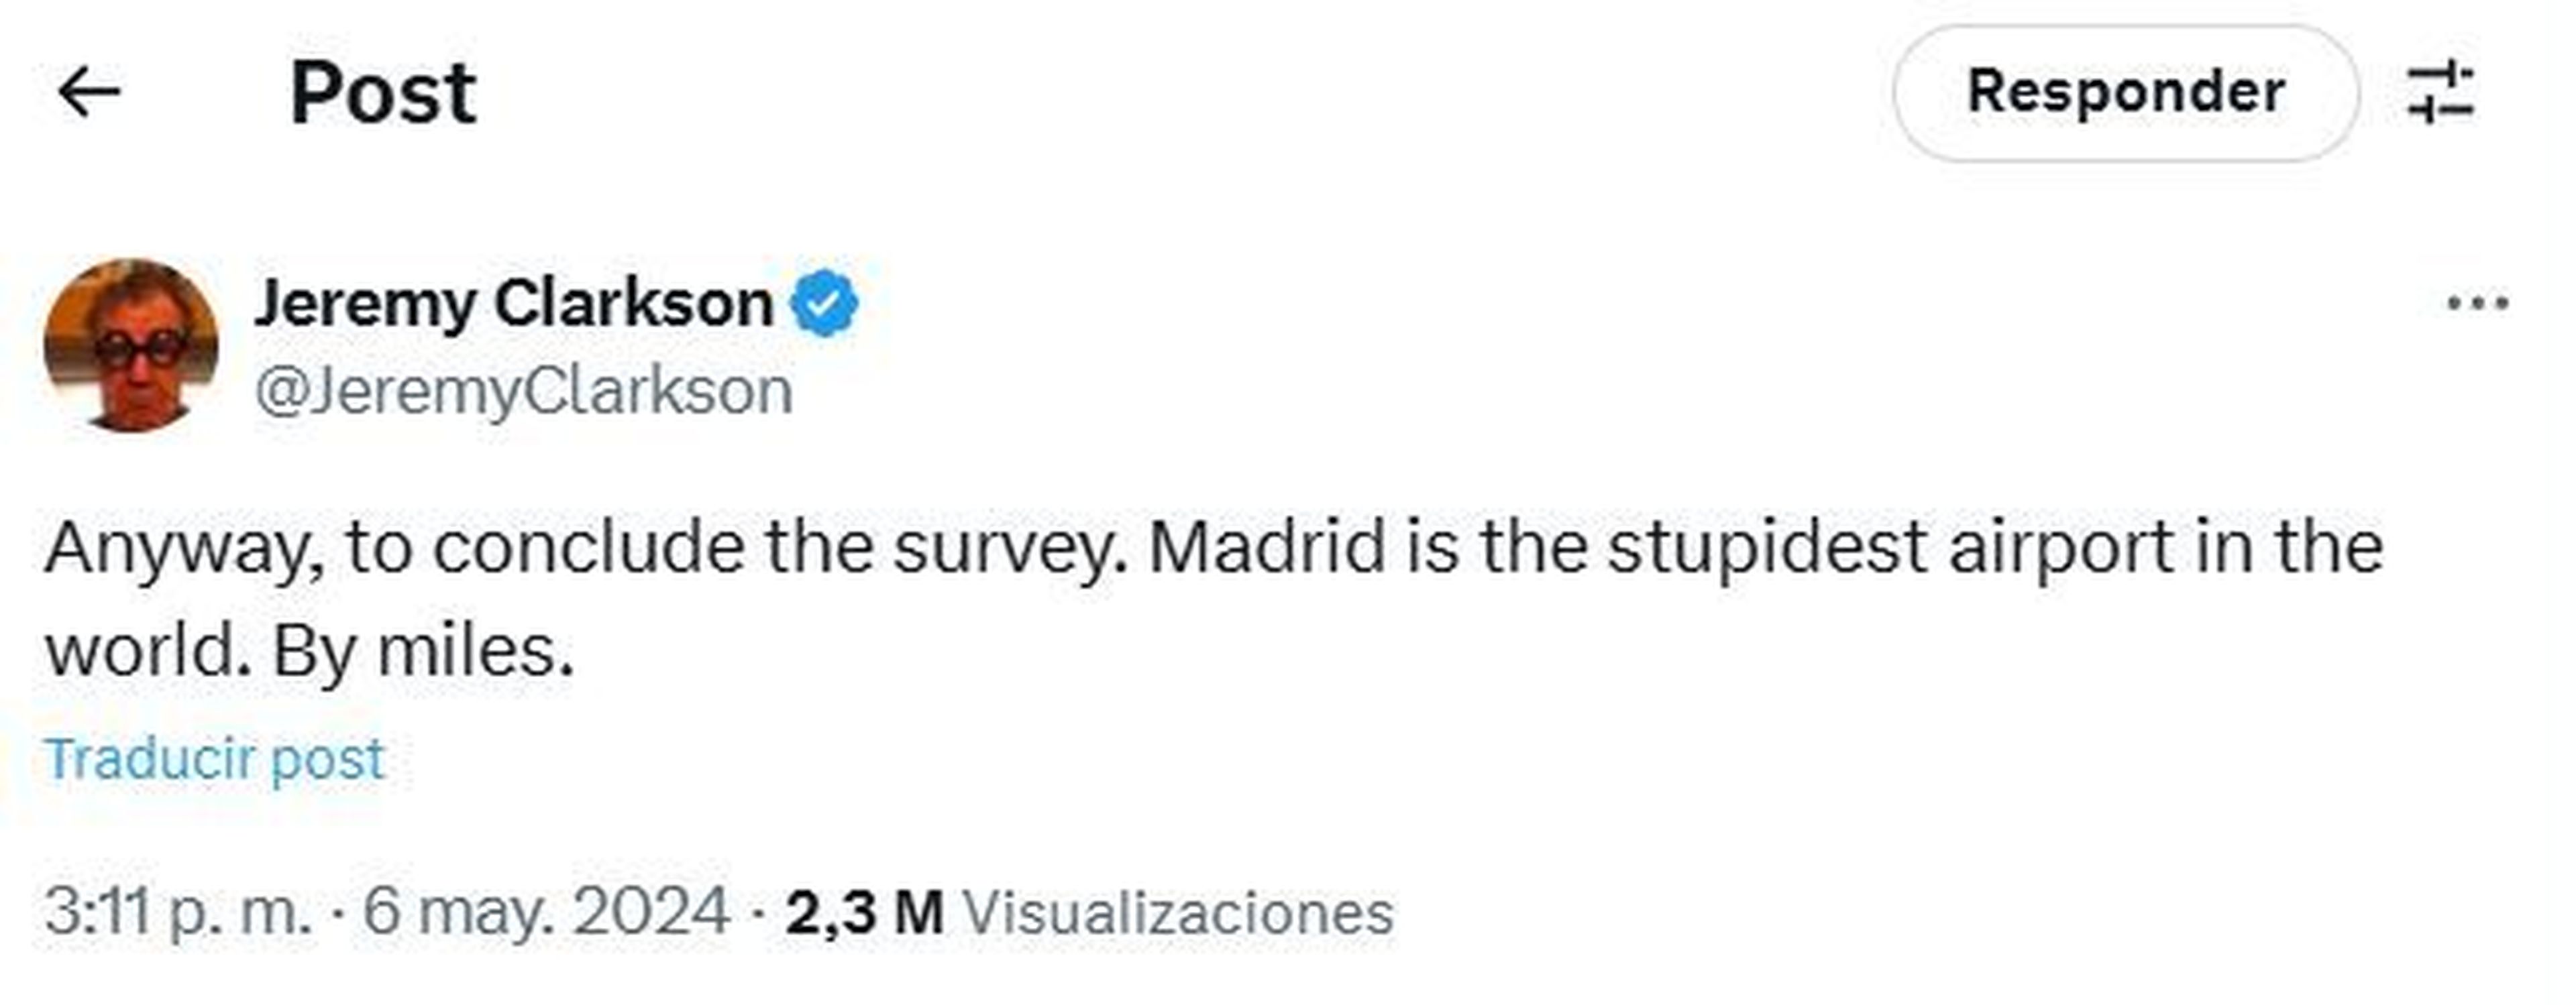Open the reply sorting filter icon
Viewport: 2576px width, 1005px height.
(x=2441, y=93)
